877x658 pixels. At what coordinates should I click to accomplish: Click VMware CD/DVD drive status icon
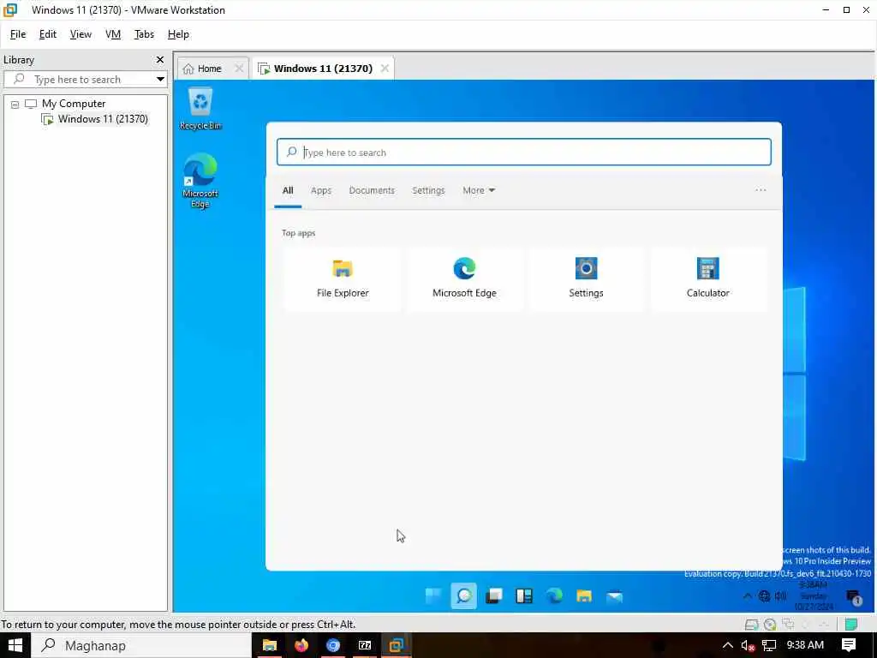click(x=770, y=624)
